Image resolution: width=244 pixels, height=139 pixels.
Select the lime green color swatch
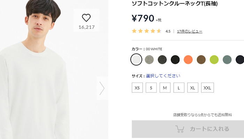click(x=214, y=60)
